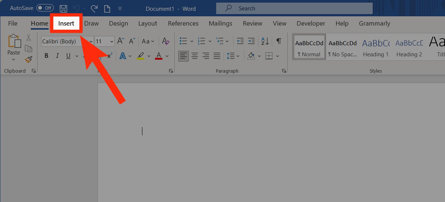Click the Redo icon in Quick Access
The image size is (445, 202).
coord(94,8)
